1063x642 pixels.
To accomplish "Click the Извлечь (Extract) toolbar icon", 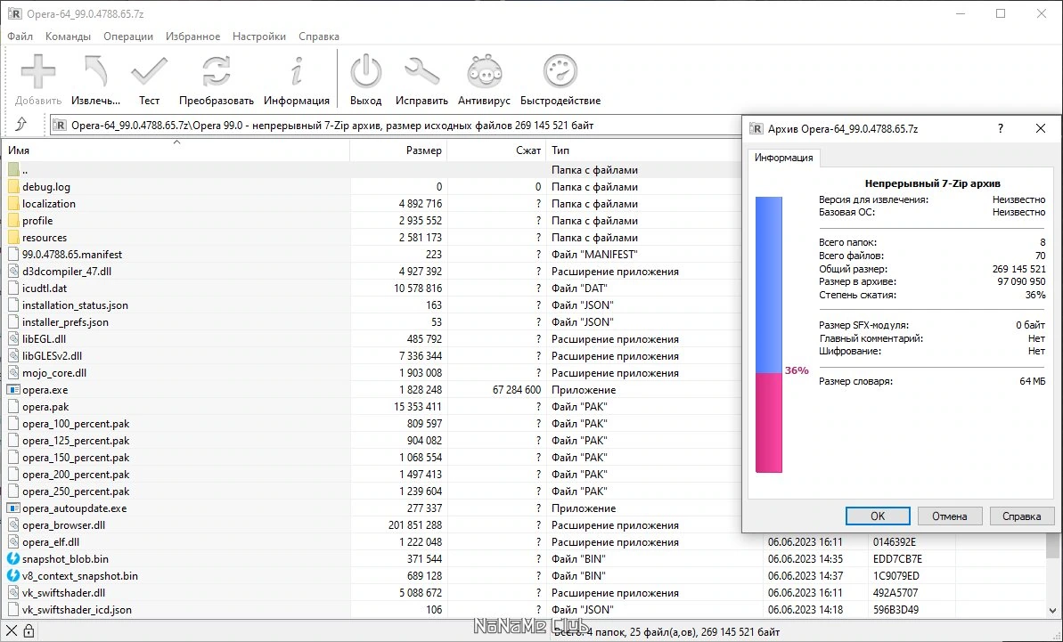I will point(95,71).
